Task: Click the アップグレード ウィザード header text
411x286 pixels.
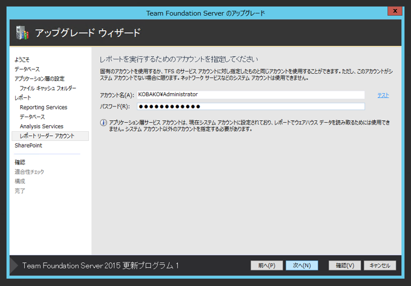Action: (88, 33)
